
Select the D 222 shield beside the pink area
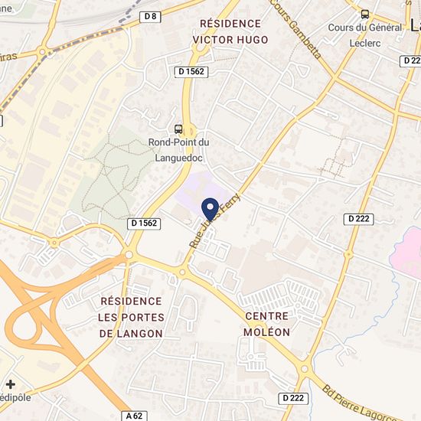(359, 219)
